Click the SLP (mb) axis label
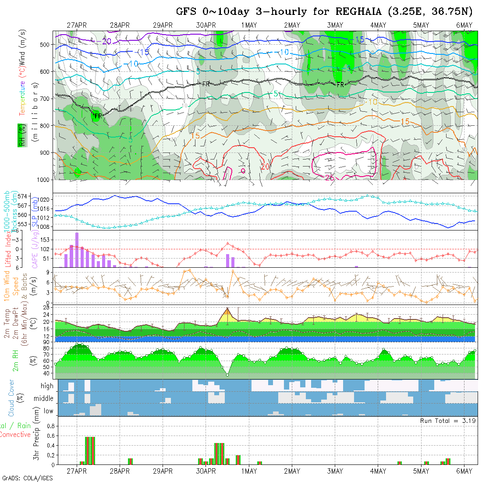Viewport: 482px width, 482px height. (35, 213)
